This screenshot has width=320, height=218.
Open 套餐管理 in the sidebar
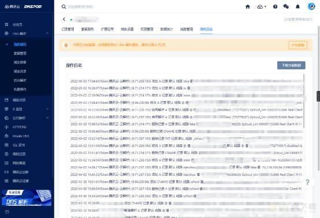20,54
